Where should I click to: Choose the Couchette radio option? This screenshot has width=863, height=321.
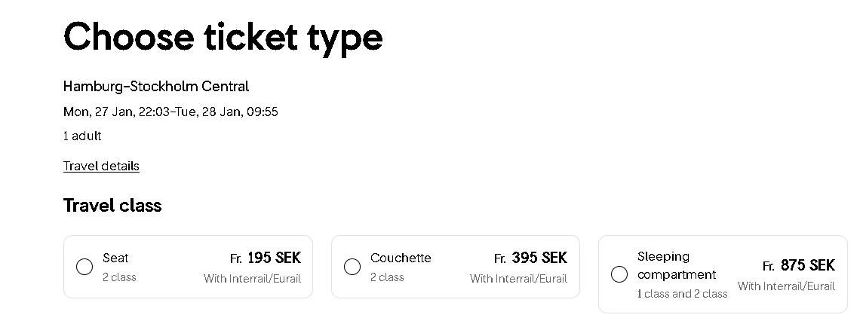(352, 267)
